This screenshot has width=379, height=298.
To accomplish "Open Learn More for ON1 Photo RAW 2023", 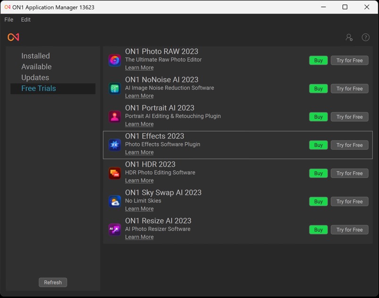I will click(x=139, y=68).
